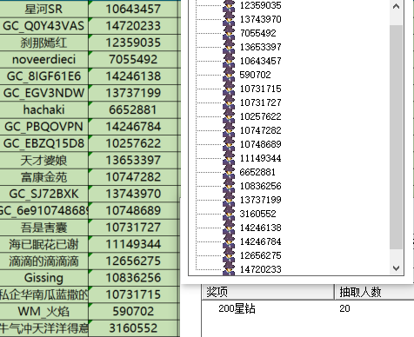Click spreadsheet cell 刹那嫣红
The image size is (414, 337).
pyautogui.click(x=43, y=43)
